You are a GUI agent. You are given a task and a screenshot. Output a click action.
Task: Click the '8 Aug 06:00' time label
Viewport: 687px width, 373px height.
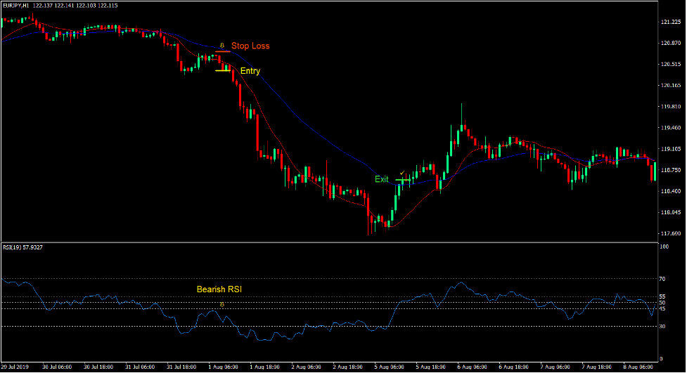pos(638,367)
